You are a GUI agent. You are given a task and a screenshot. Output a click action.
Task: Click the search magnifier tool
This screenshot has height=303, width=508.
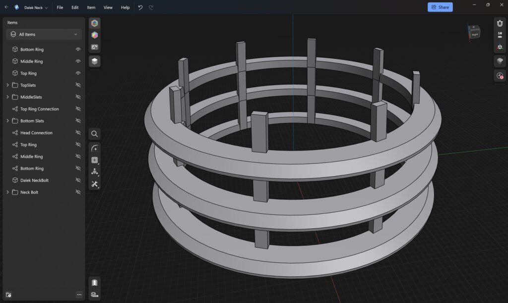[94, 134]
